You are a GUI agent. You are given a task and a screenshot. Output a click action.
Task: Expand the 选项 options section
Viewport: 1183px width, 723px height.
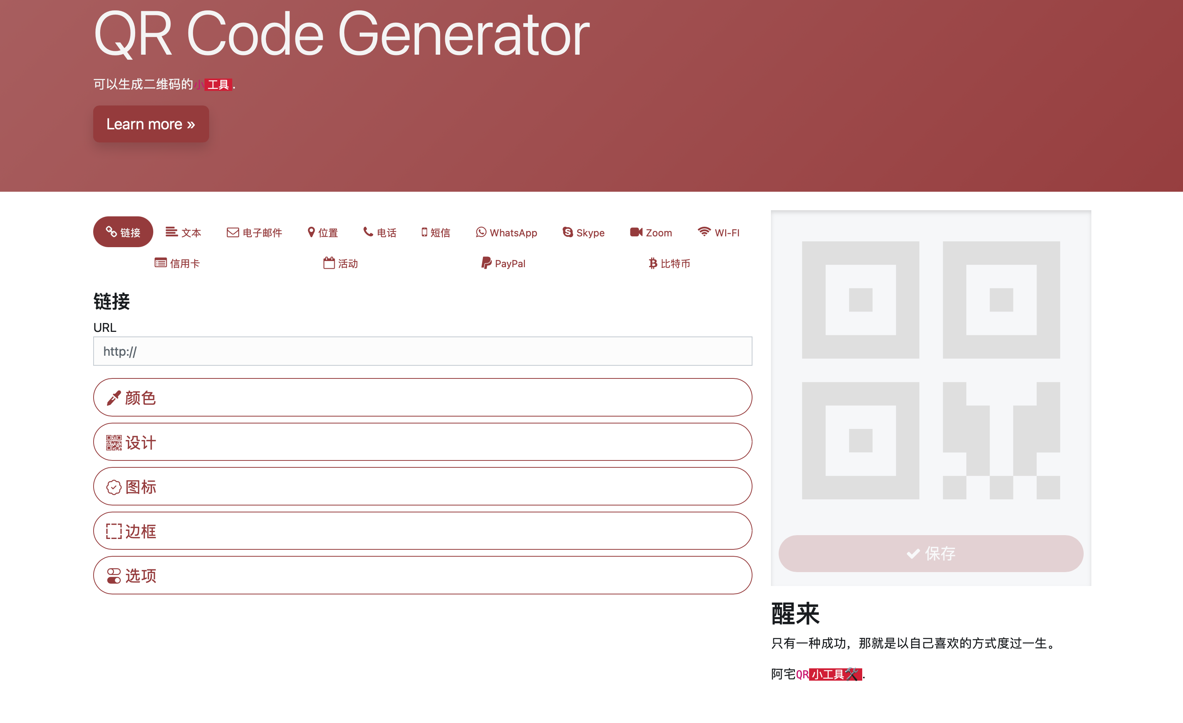422,575
